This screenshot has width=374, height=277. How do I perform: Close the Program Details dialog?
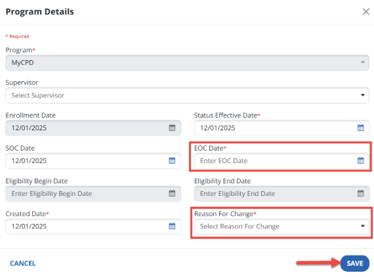pos(366,12)
